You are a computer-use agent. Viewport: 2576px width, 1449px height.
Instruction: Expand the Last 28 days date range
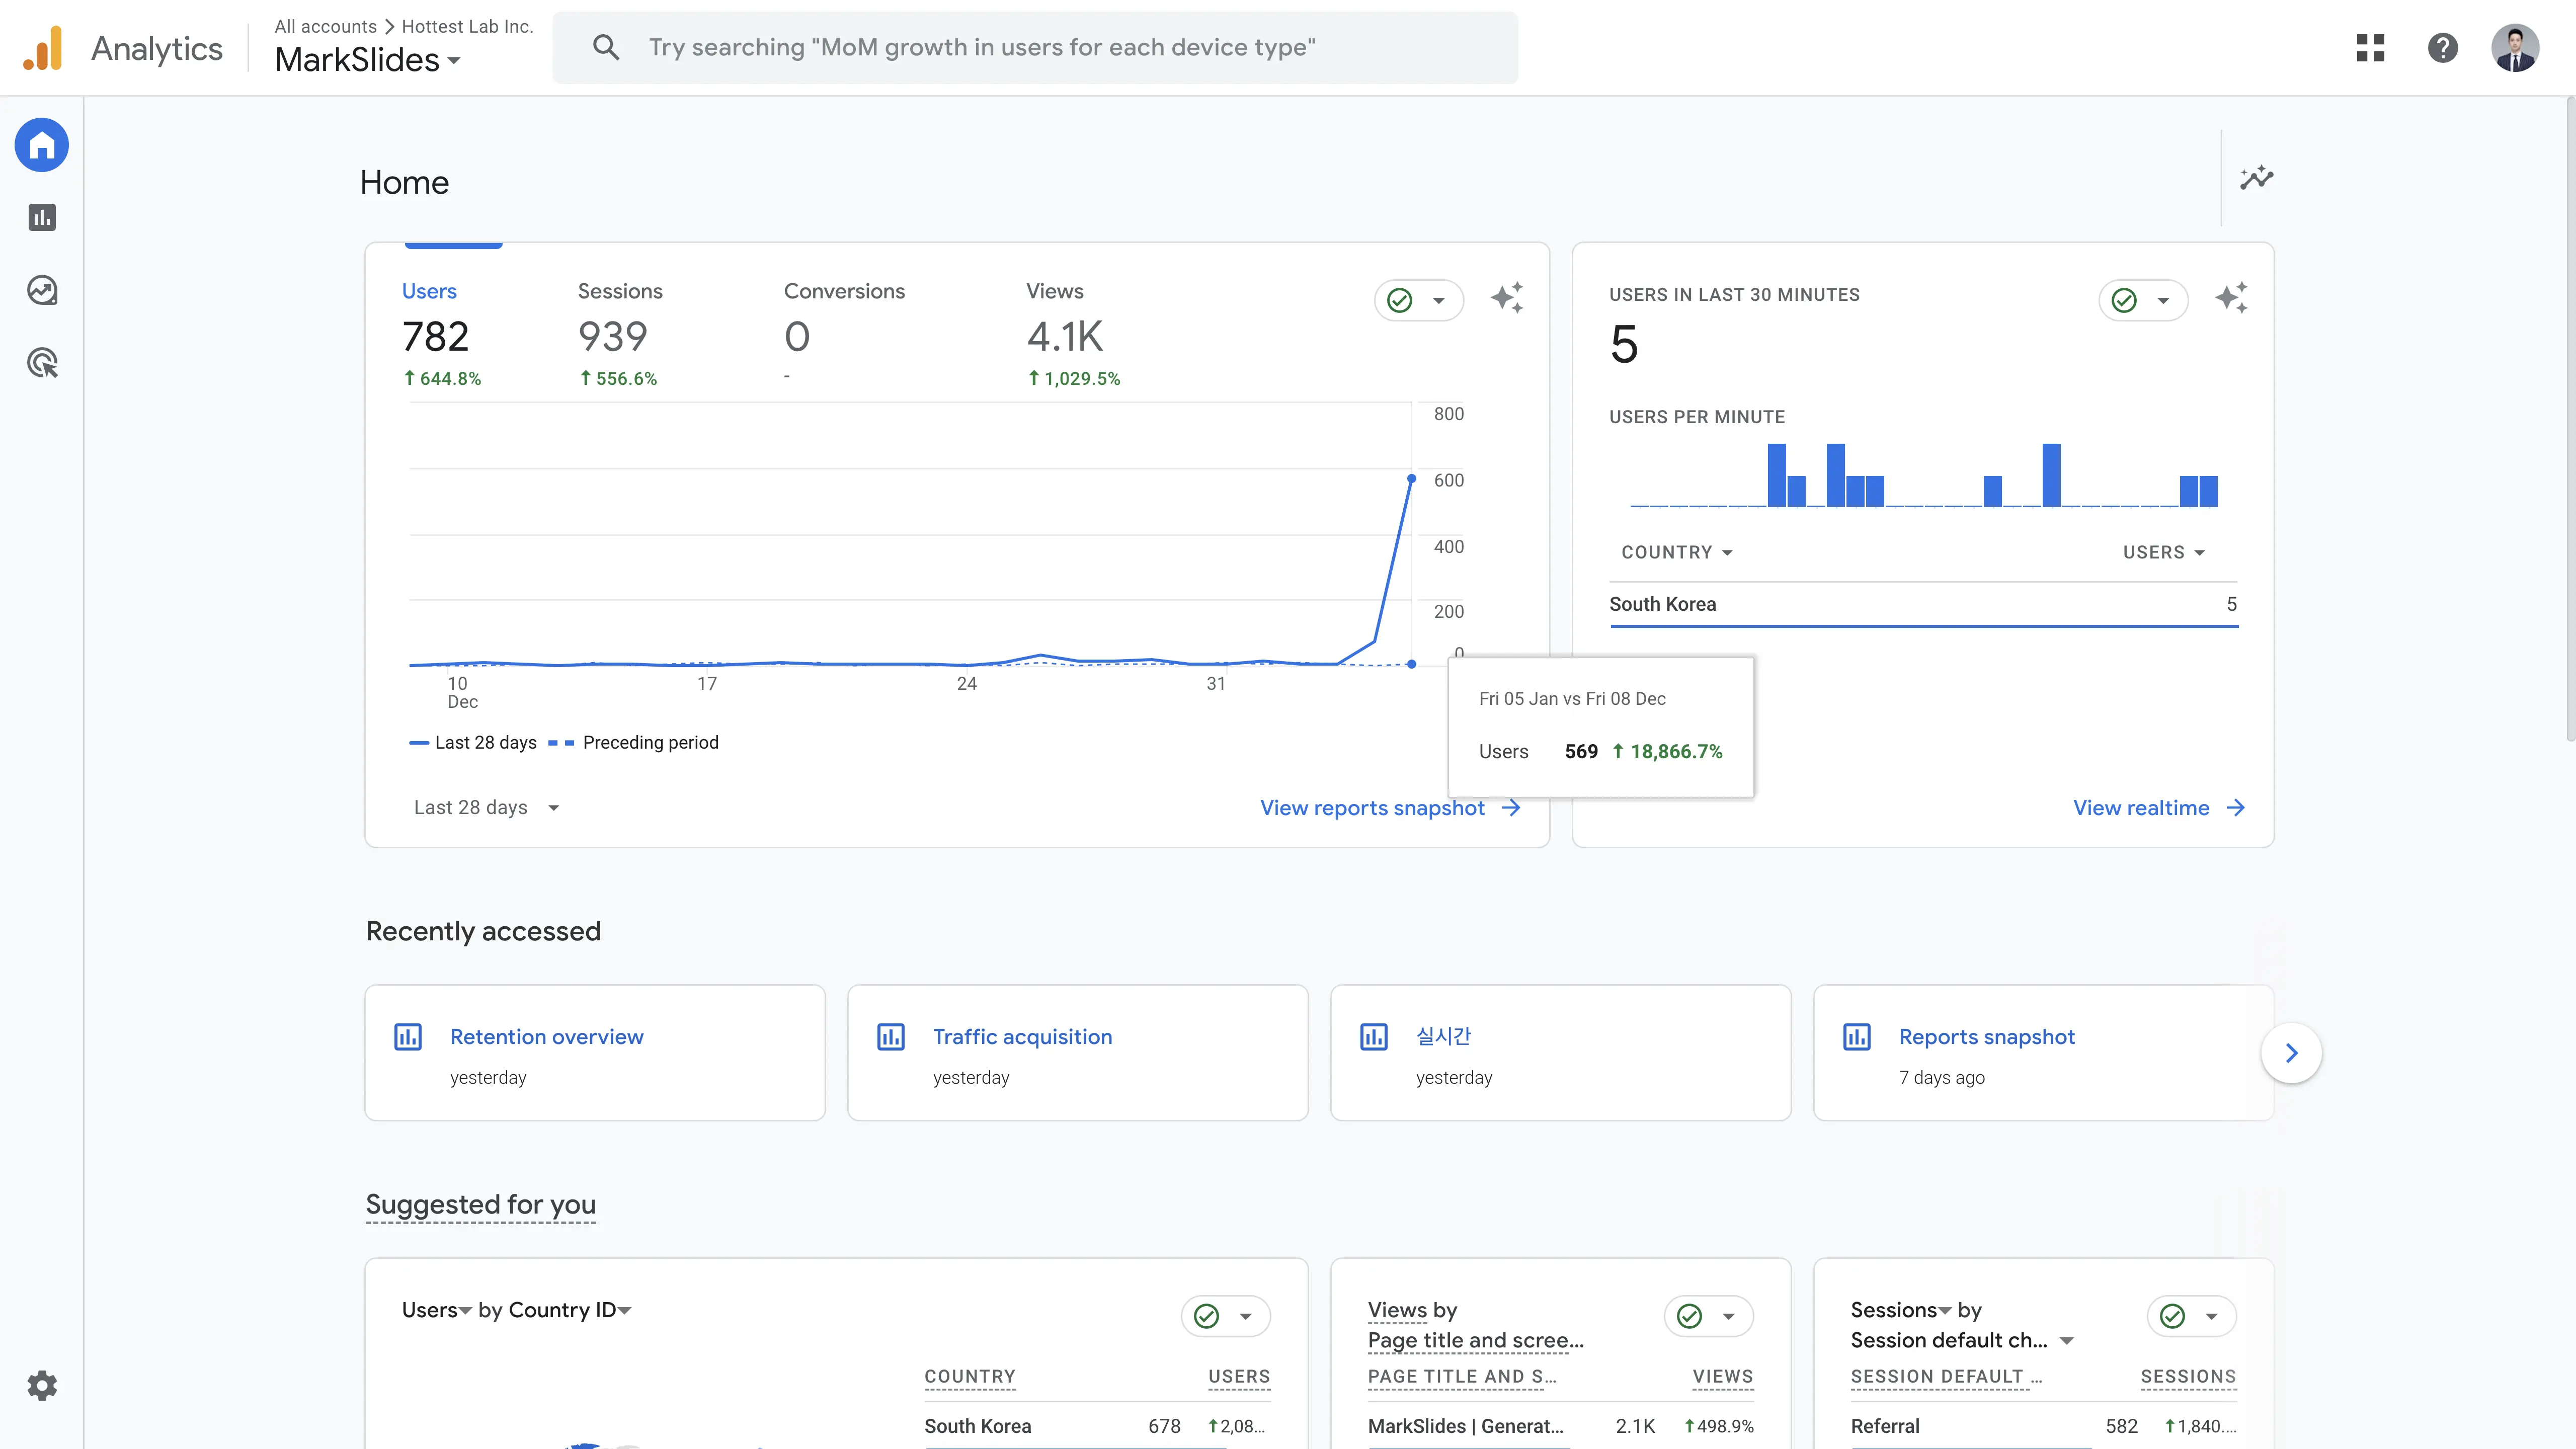[486, 807]
